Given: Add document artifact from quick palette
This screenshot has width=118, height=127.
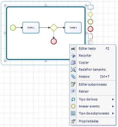Looking at the screenshot, I should [x=90, y=36].
